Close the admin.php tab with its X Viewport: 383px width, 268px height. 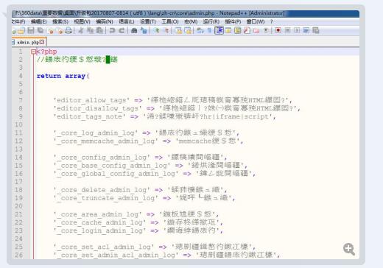pyautogui.click(x=42, y=42)
